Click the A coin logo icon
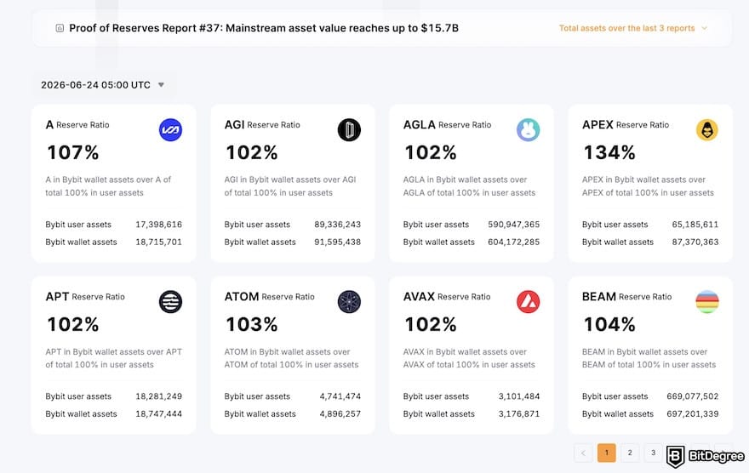This screenshot has height=473, width=749. coord(170,130)
